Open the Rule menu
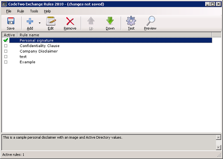 [x=20, y=11]
